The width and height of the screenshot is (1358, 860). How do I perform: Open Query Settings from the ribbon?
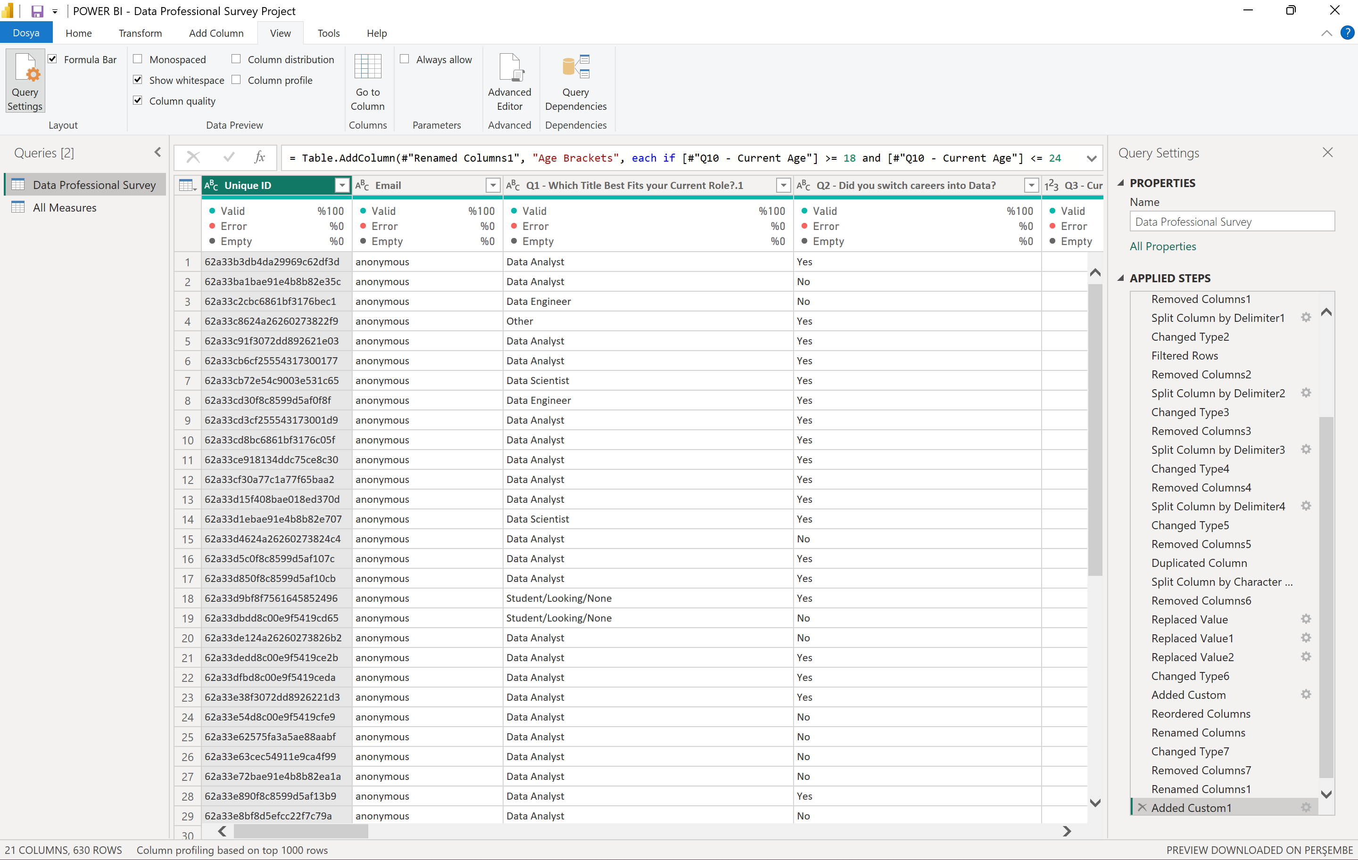tap(25, 81)
